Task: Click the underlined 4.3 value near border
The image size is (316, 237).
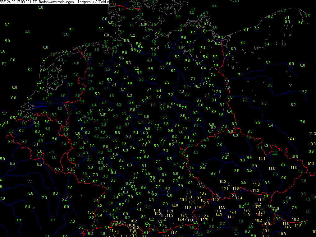Action: coord(300,171)
